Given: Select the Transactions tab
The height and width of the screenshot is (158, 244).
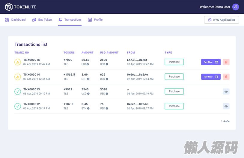Looking at the screenshot, I should click(70, 20).
